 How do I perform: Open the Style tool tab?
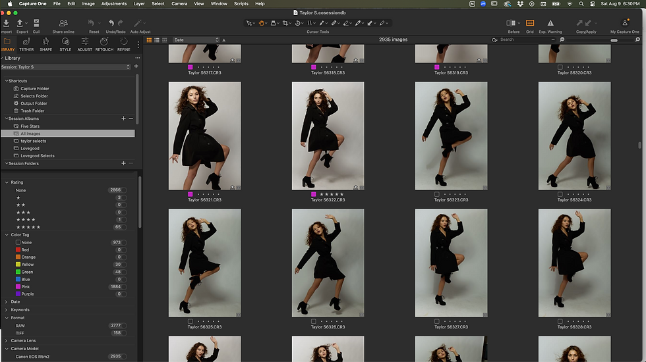tap(65, 44)
